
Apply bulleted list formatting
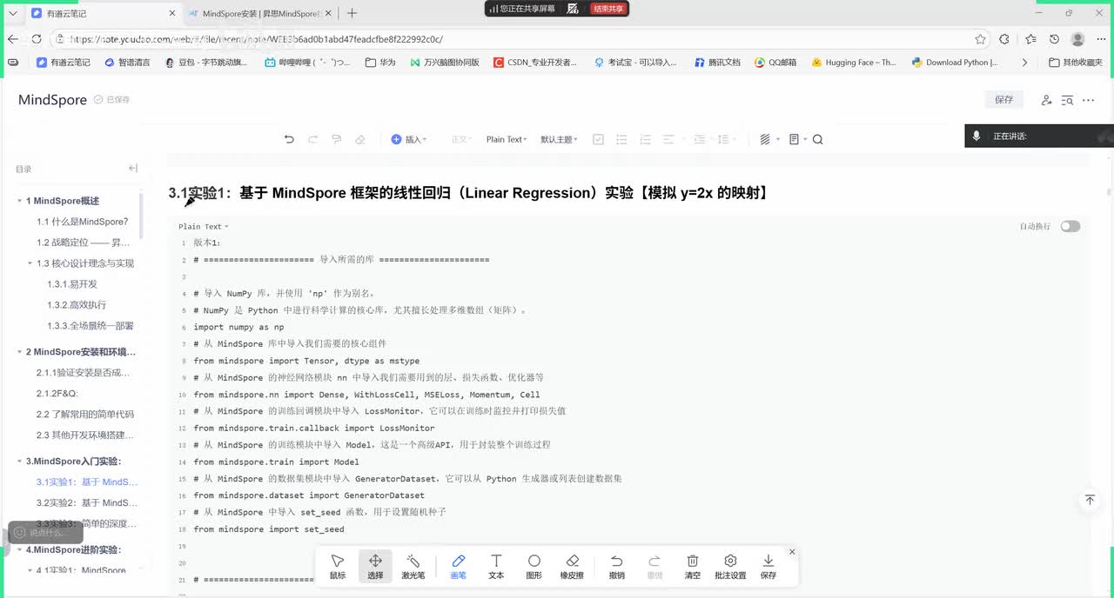pyautogui.click(x=621, y=139)
